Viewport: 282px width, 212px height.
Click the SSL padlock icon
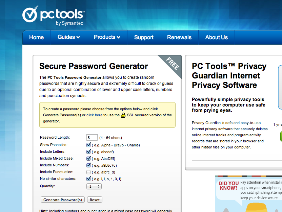pos(123,115)
